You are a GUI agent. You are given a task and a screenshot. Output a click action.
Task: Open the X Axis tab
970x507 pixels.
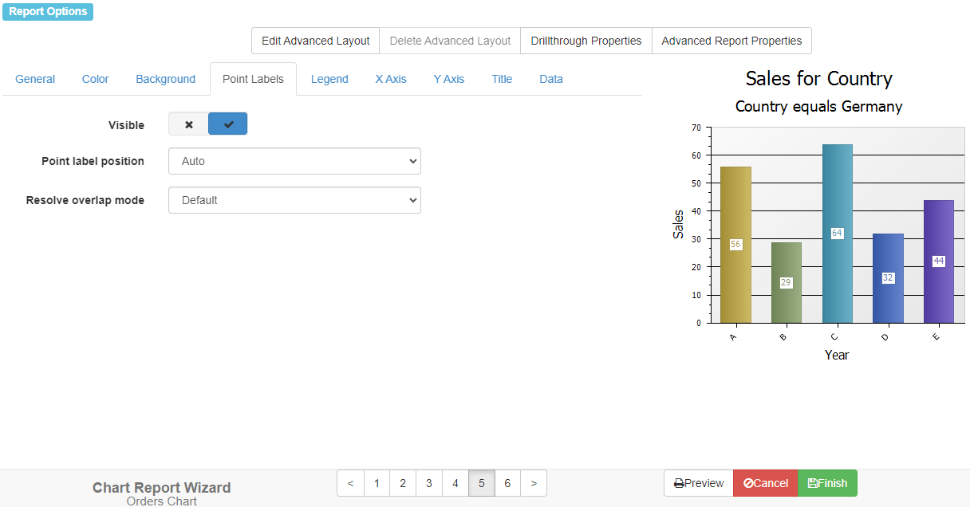click(x=391, y=79)
